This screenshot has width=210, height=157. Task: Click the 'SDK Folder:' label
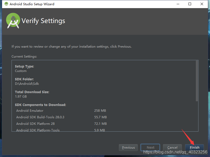pyautogui.click(x=24, y=79)
